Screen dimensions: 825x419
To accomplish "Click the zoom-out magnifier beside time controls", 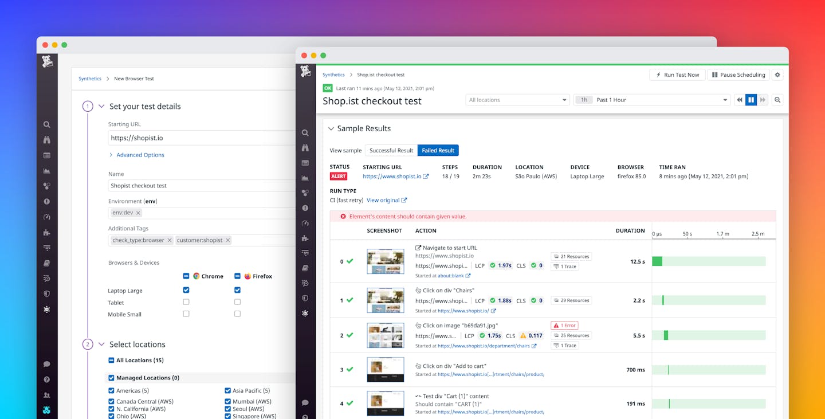I will (x=776, y=99).
